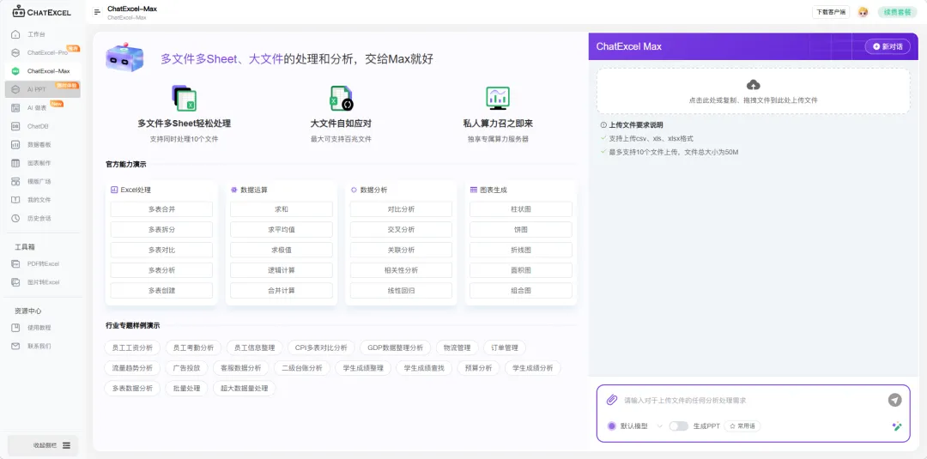The image size is (927, 459).
Task: Choose the 组合图 chart demo
Action: pyautogui.click(x=521, y=291)
